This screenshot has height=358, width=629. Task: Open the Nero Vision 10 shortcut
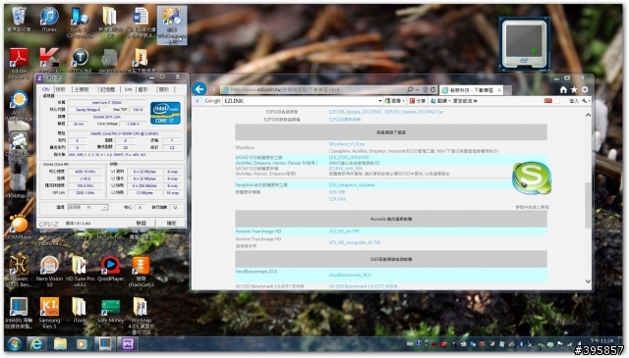pos(49,271)
